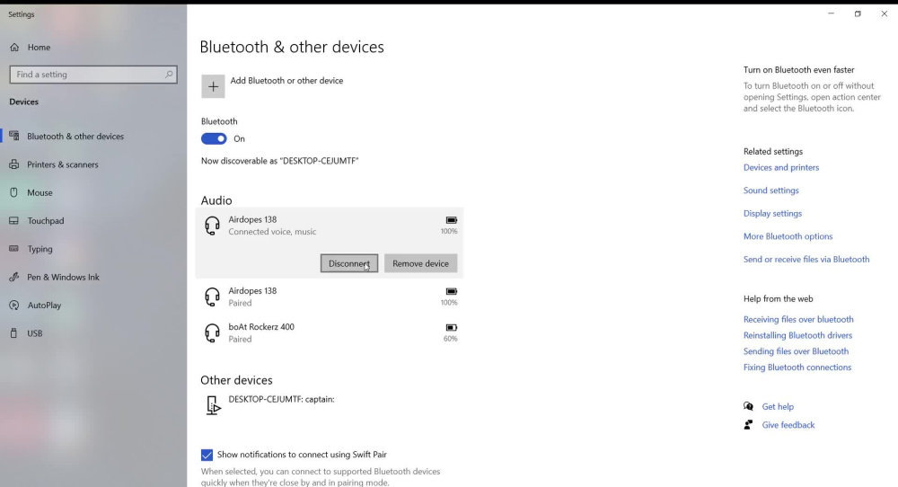
Task: Click headset icon of connected Airdopes 138
Action: (213, 226)
